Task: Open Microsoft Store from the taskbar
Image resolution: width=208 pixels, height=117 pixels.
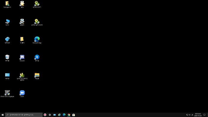Action: point(74,115)
